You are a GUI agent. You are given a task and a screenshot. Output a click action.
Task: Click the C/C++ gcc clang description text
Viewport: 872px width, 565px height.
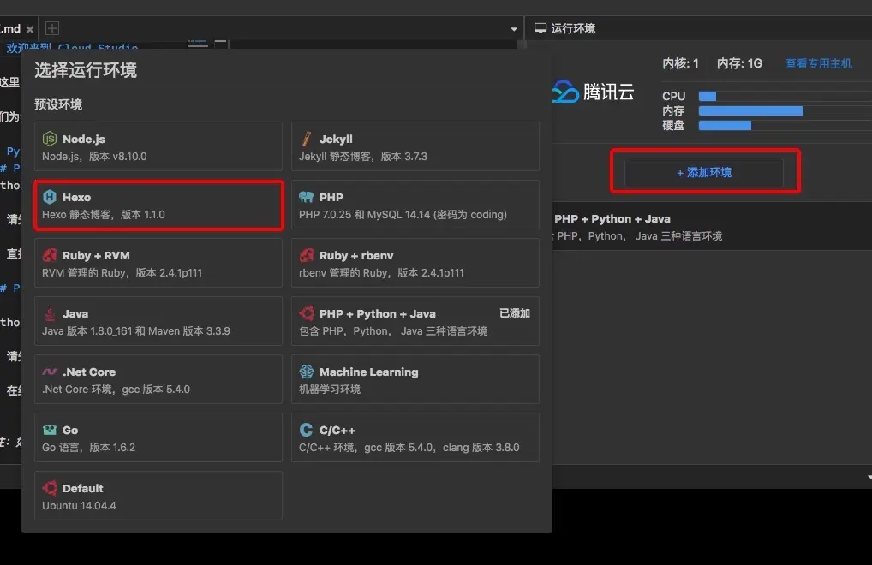pos(409,447)
